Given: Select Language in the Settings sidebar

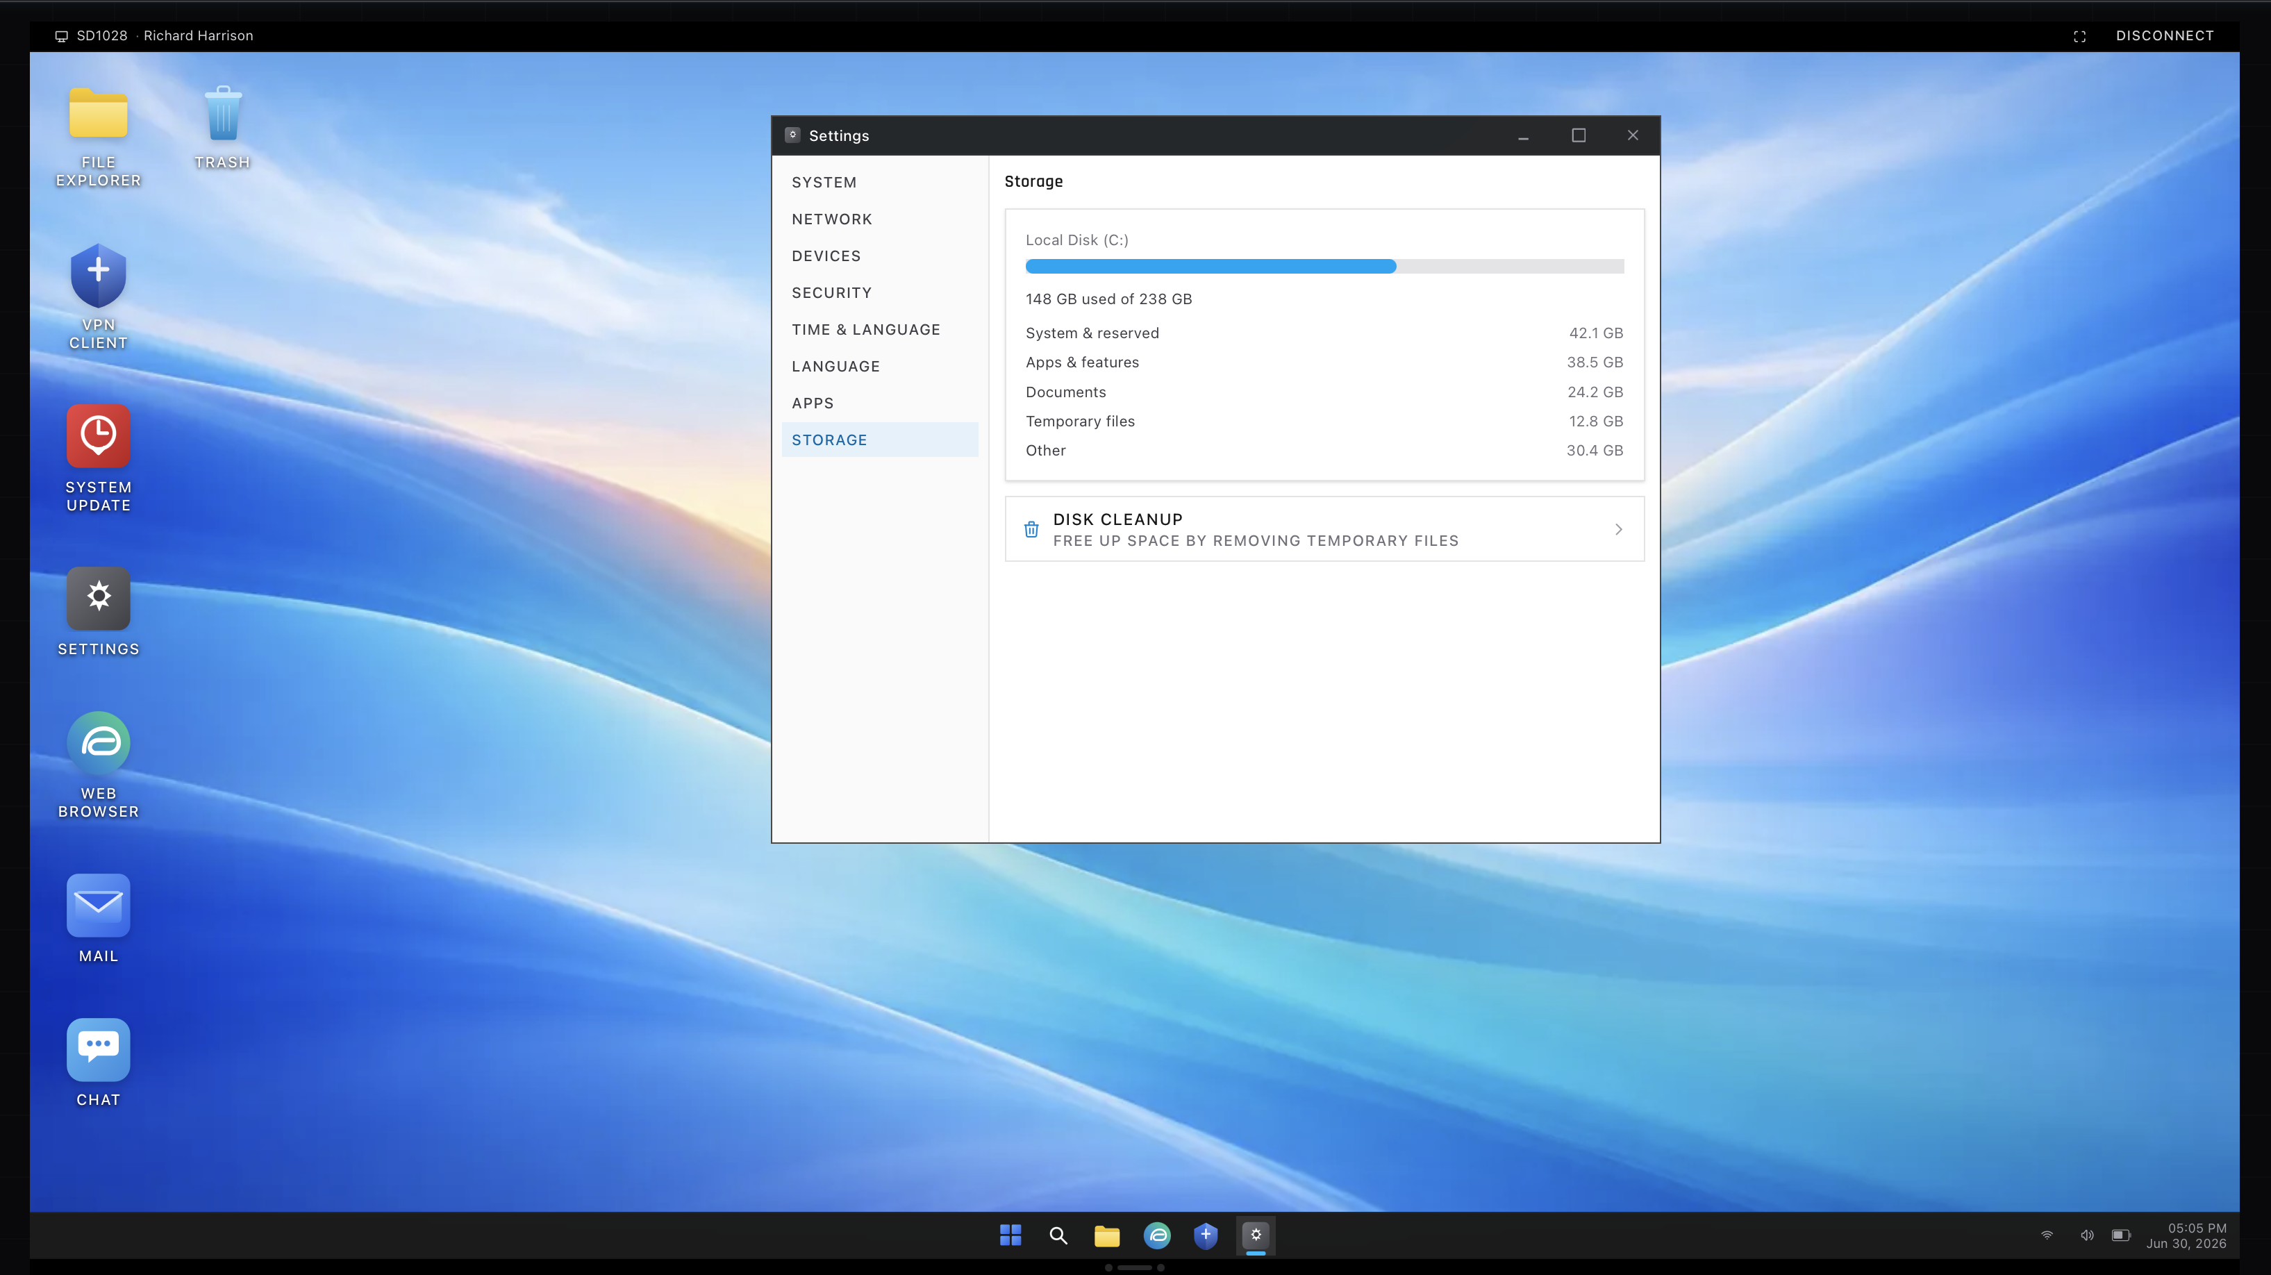Looking at the screenshot, I should (879, 366).
